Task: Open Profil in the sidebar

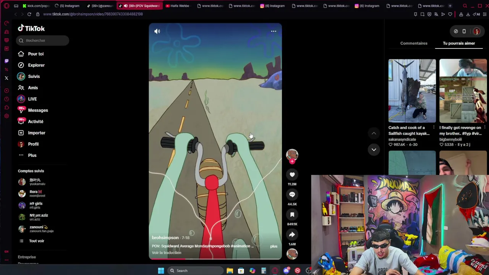Action: click(x=28, y=144)
